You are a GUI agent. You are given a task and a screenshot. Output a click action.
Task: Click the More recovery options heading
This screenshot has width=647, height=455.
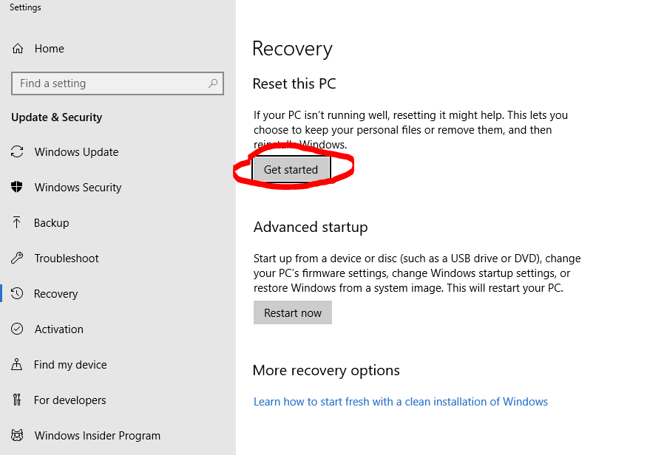coord(326,371)
